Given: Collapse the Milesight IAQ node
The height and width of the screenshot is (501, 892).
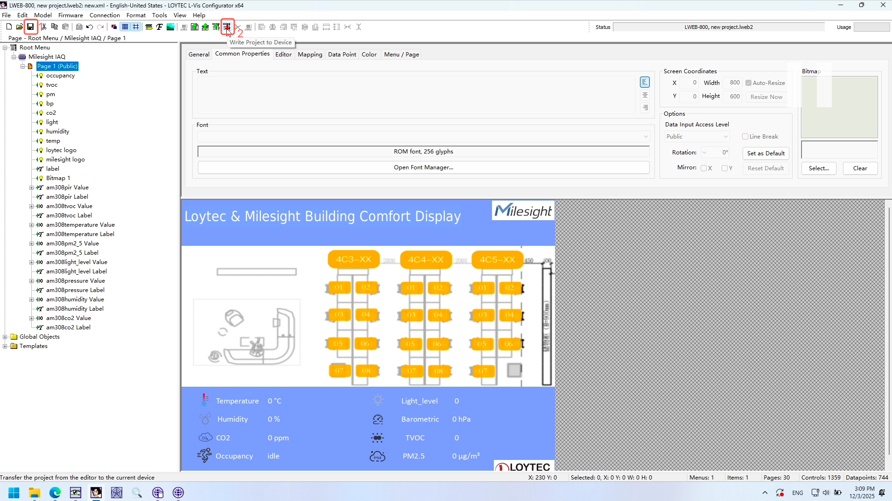Looking at the screenshot, I should click(x=14, y=57).
